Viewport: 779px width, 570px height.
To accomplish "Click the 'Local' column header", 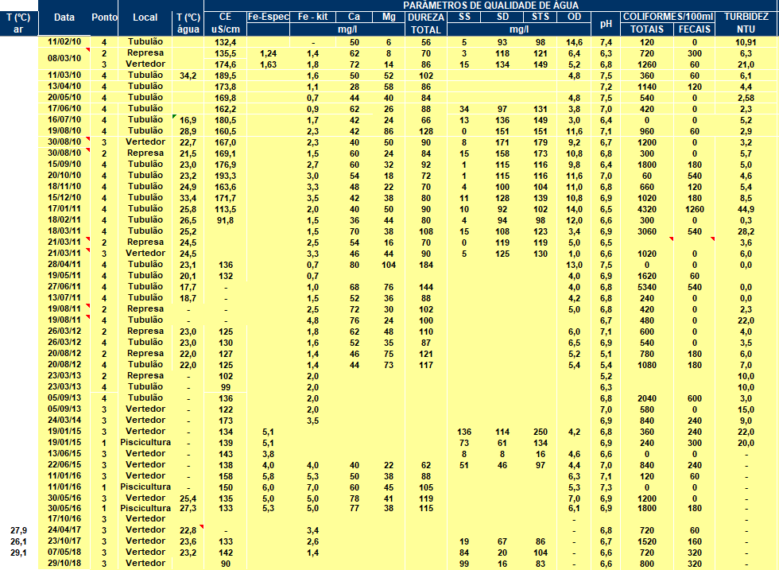I will pos(145,17).
